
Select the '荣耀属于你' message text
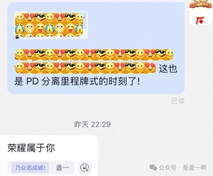click(x=31, y=148)
